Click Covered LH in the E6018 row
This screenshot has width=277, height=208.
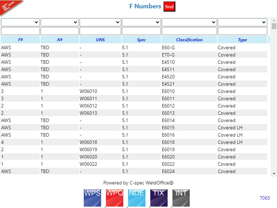tap(230, 142)
